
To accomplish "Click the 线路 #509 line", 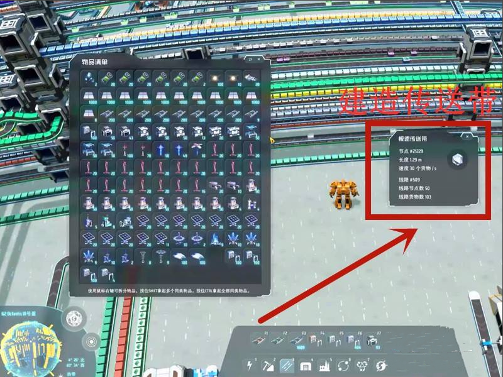I will pyautogui.click(x=409, y=180).
